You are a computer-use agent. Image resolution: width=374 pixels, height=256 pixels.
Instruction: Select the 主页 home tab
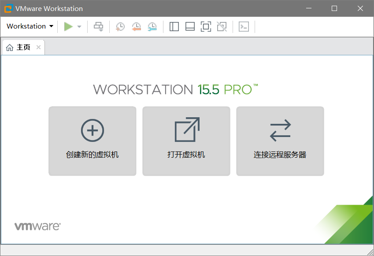pyautogui.click(x=19, y=47)
